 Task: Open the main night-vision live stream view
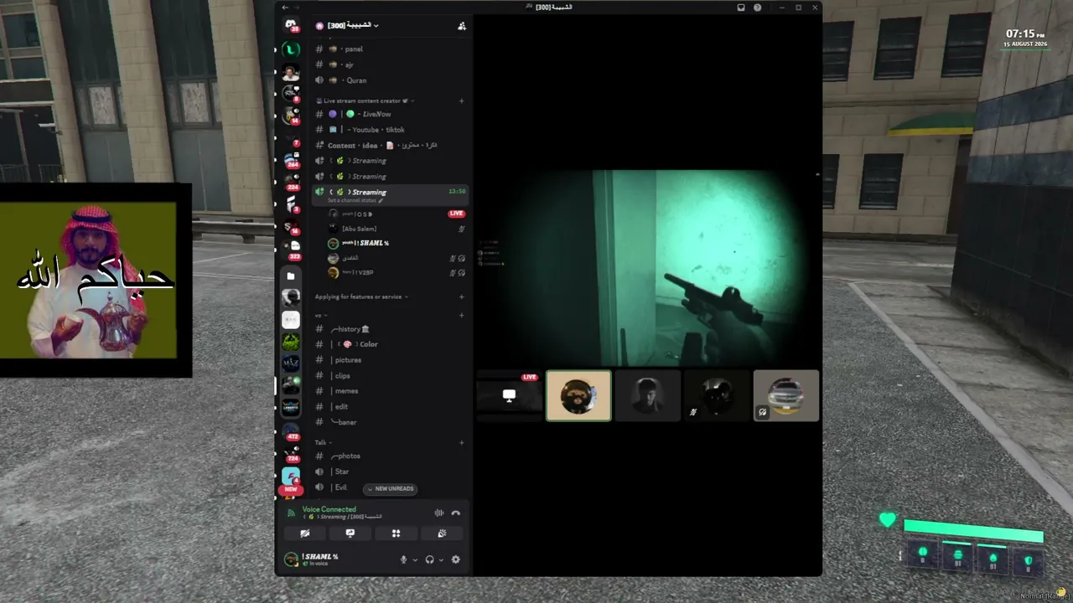point(648,268)
